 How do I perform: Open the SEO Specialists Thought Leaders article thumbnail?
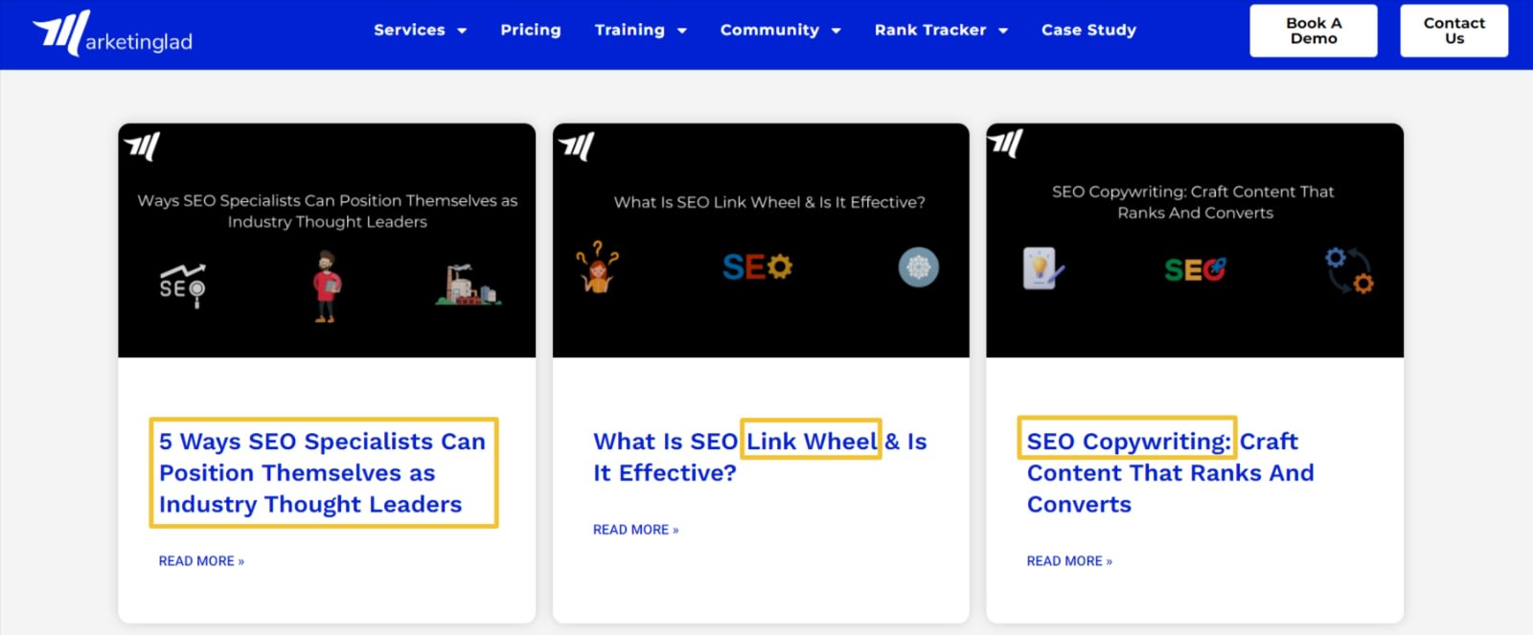coord(327,240)
